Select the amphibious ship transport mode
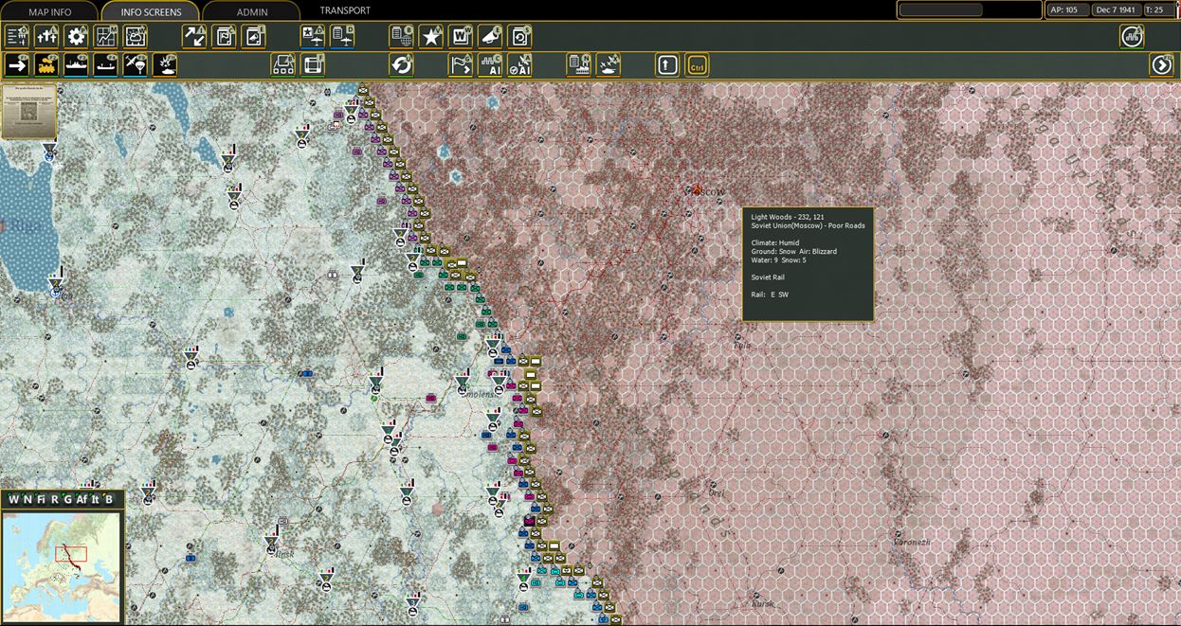This screenshot has height=626, width=1181. [x=105, y=64]
